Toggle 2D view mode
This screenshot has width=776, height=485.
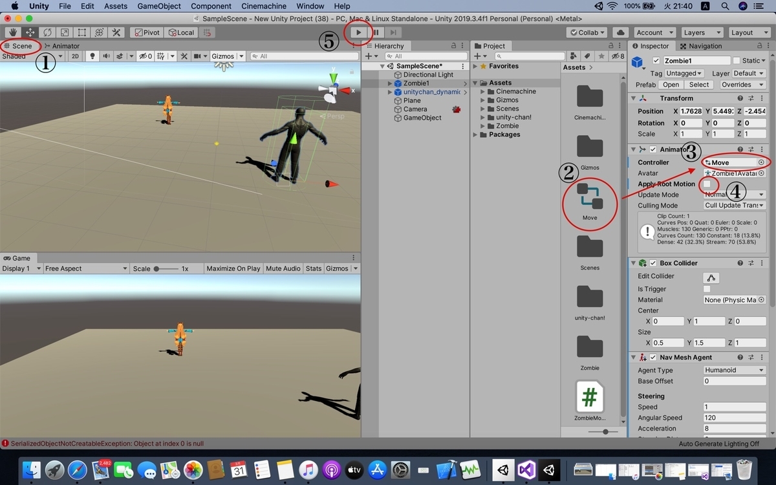point(75,56)
